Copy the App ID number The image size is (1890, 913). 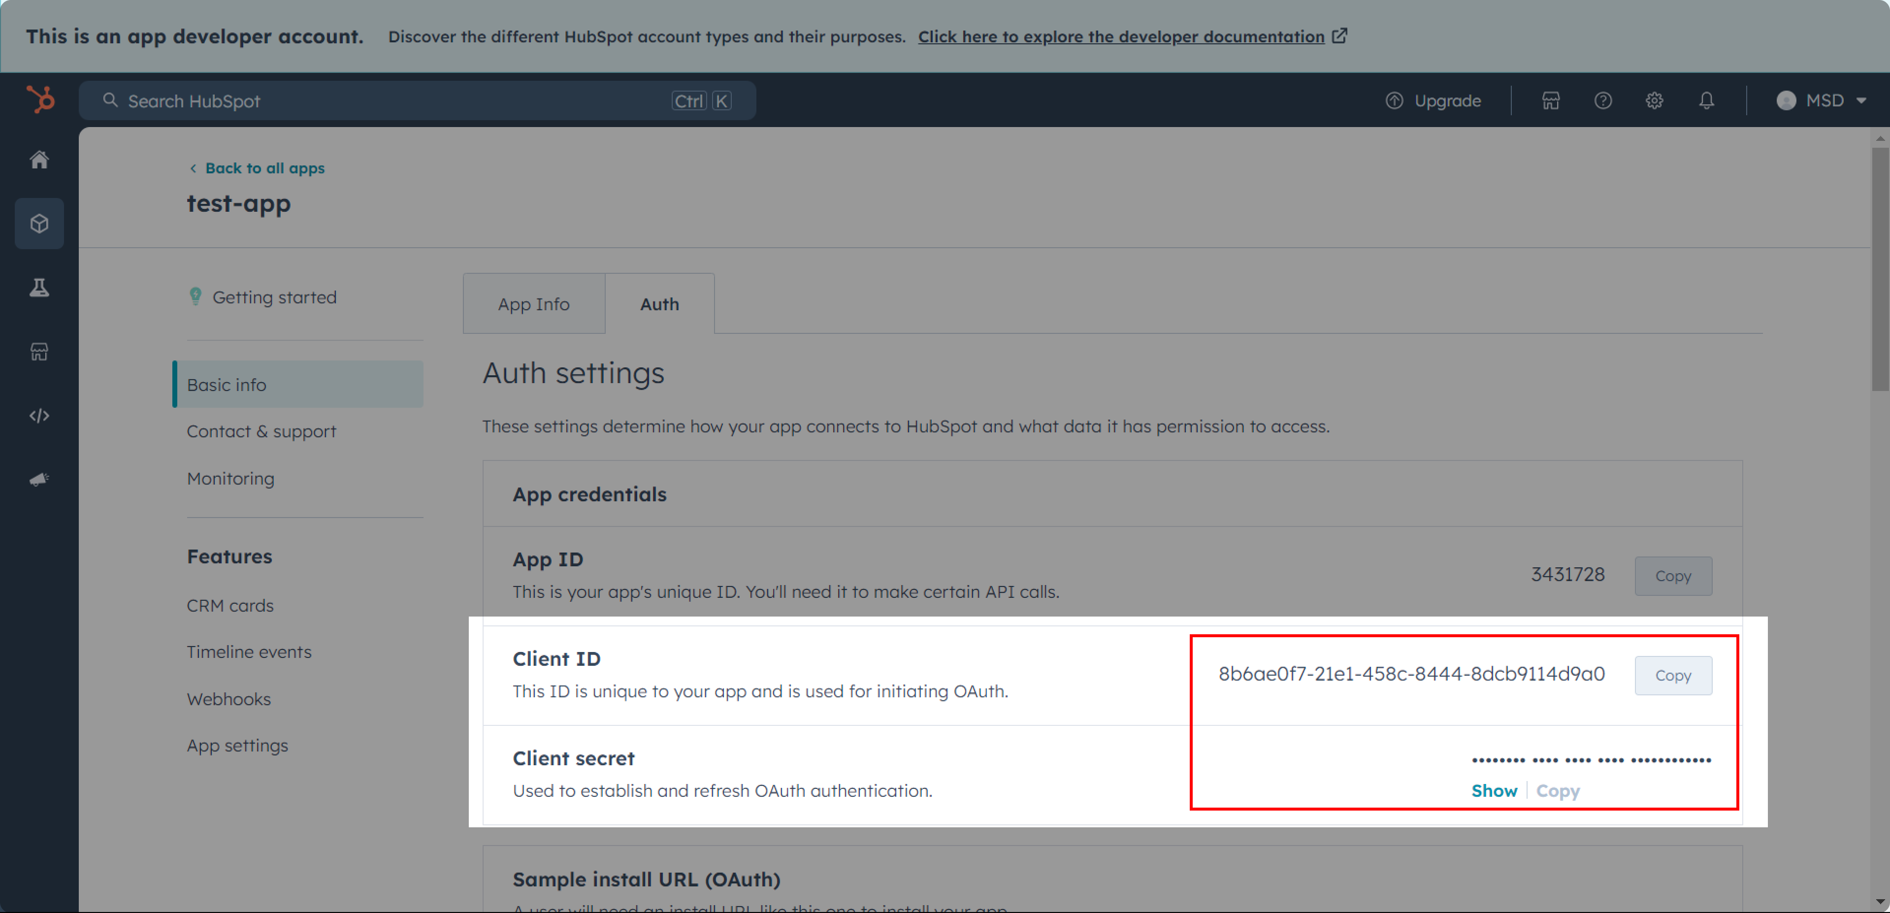coord(1673,576)
